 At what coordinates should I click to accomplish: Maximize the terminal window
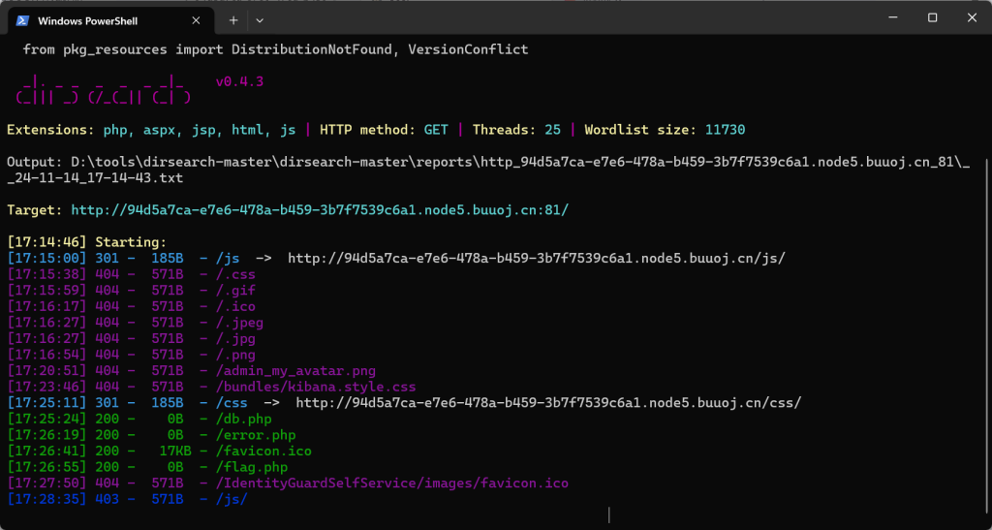pyautogui.click(x=933, y=17)
